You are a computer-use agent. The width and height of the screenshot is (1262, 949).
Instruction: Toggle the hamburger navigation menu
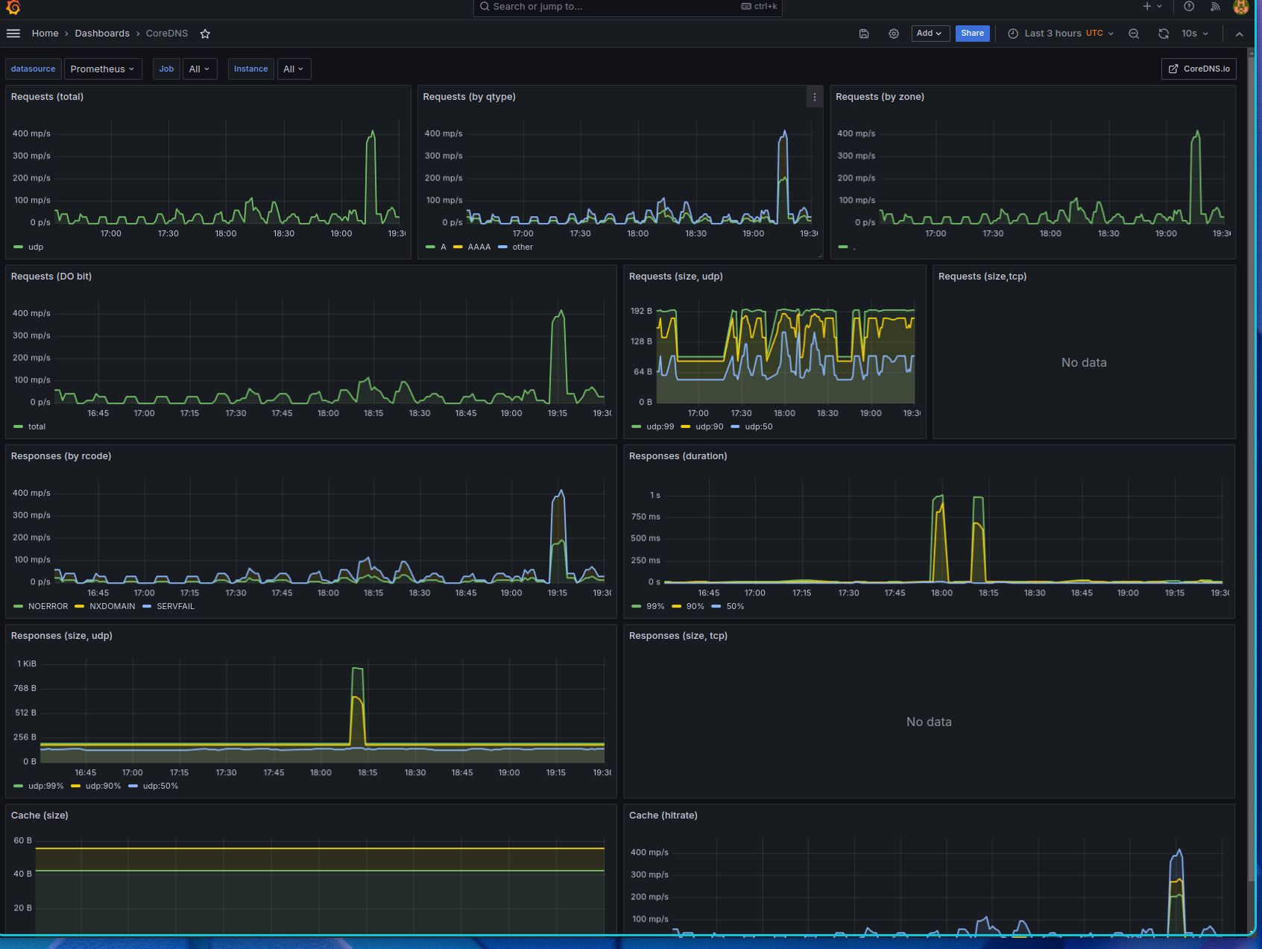(x=13, y=34)
